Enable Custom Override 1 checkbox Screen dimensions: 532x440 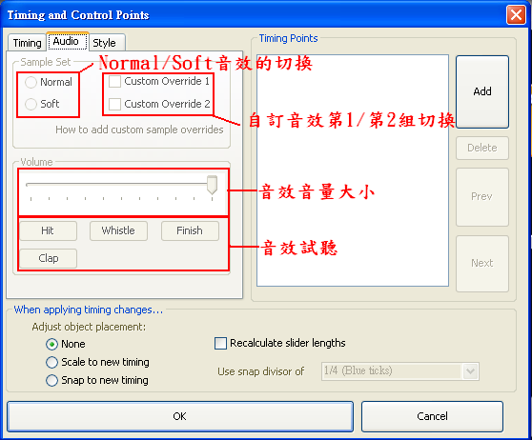[114, 81]
